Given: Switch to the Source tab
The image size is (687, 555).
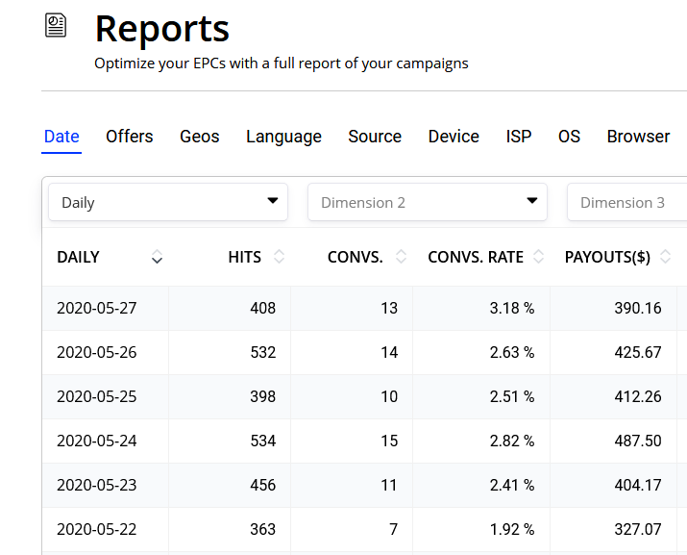Looking at the screenshot, I should (375, 137).
